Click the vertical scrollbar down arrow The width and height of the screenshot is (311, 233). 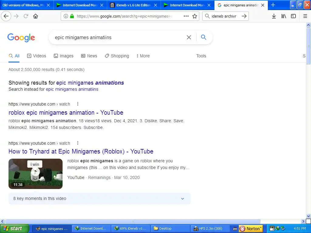pyautogui.click(x=308, y=216)
